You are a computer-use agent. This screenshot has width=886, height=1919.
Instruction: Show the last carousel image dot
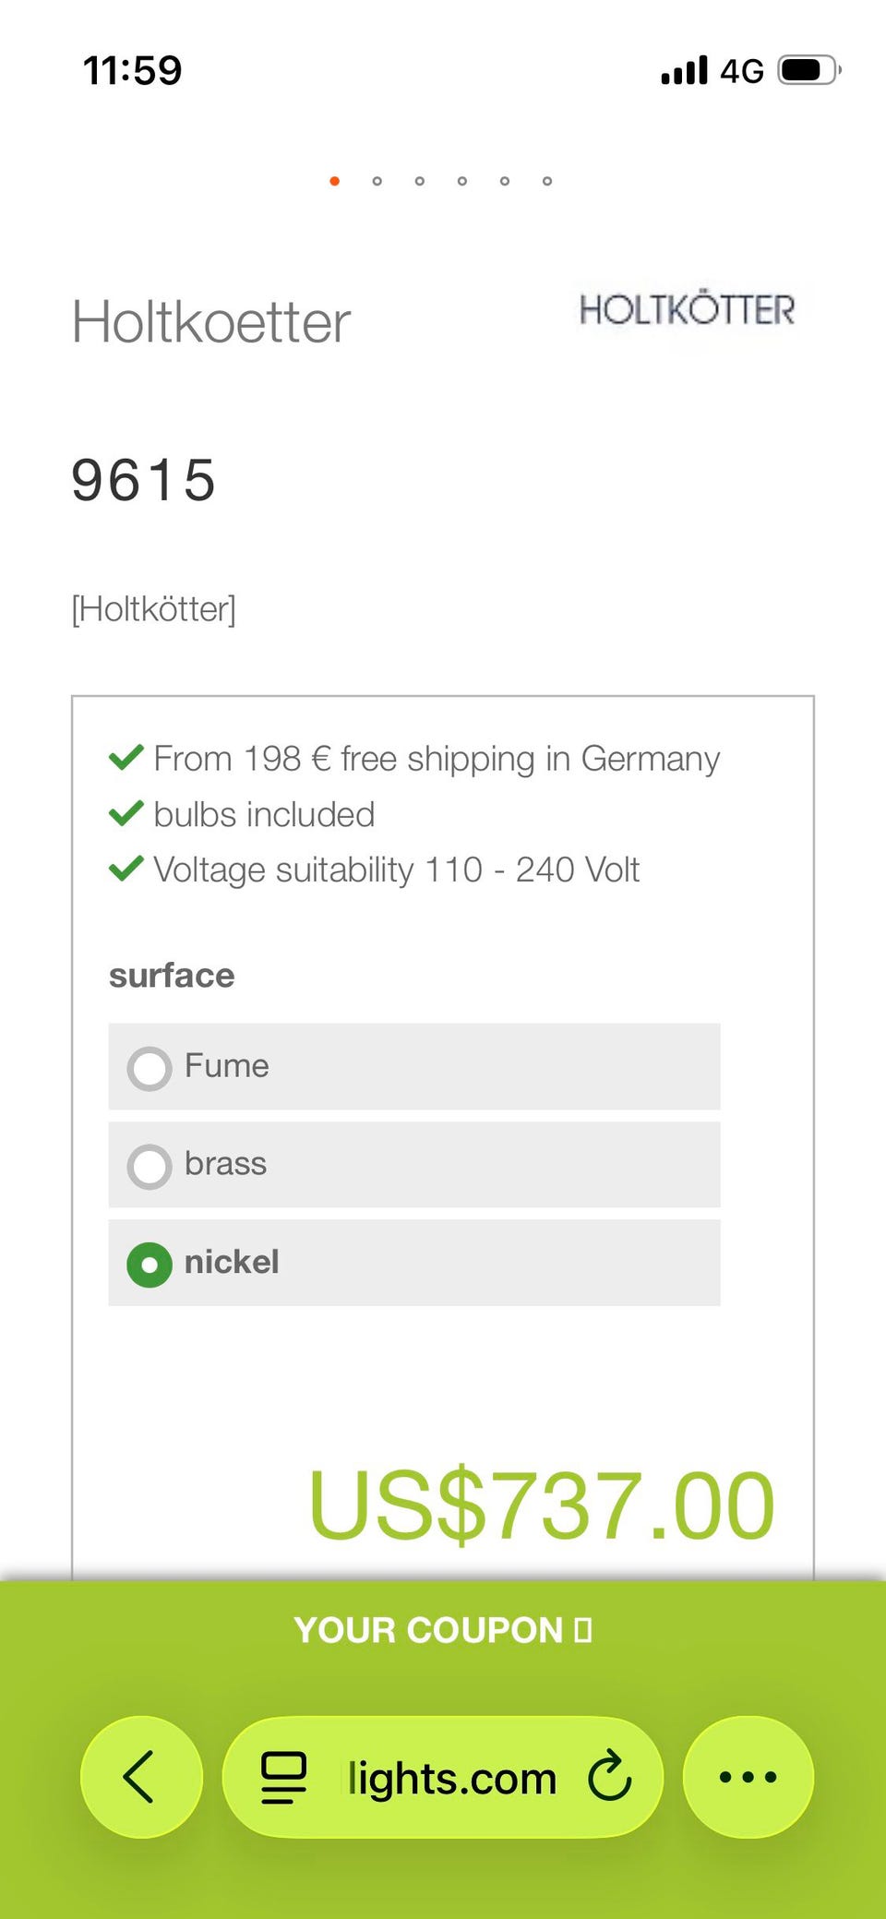click(x=547, y=181)
